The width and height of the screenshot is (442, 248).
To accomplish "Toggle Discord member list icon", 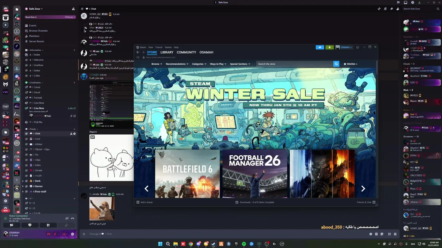I will point(397,9).
